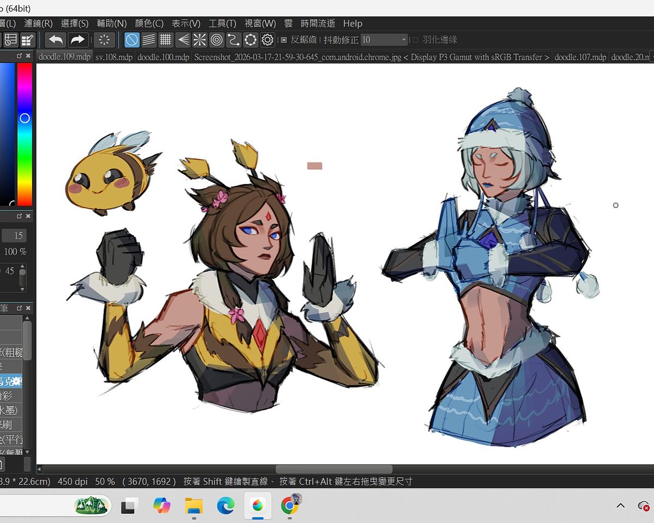Image resolution: width=654 pixels, height=523 pixels.
Task: Select the highlighted 馬克筆 brush row
Action: 11,380
